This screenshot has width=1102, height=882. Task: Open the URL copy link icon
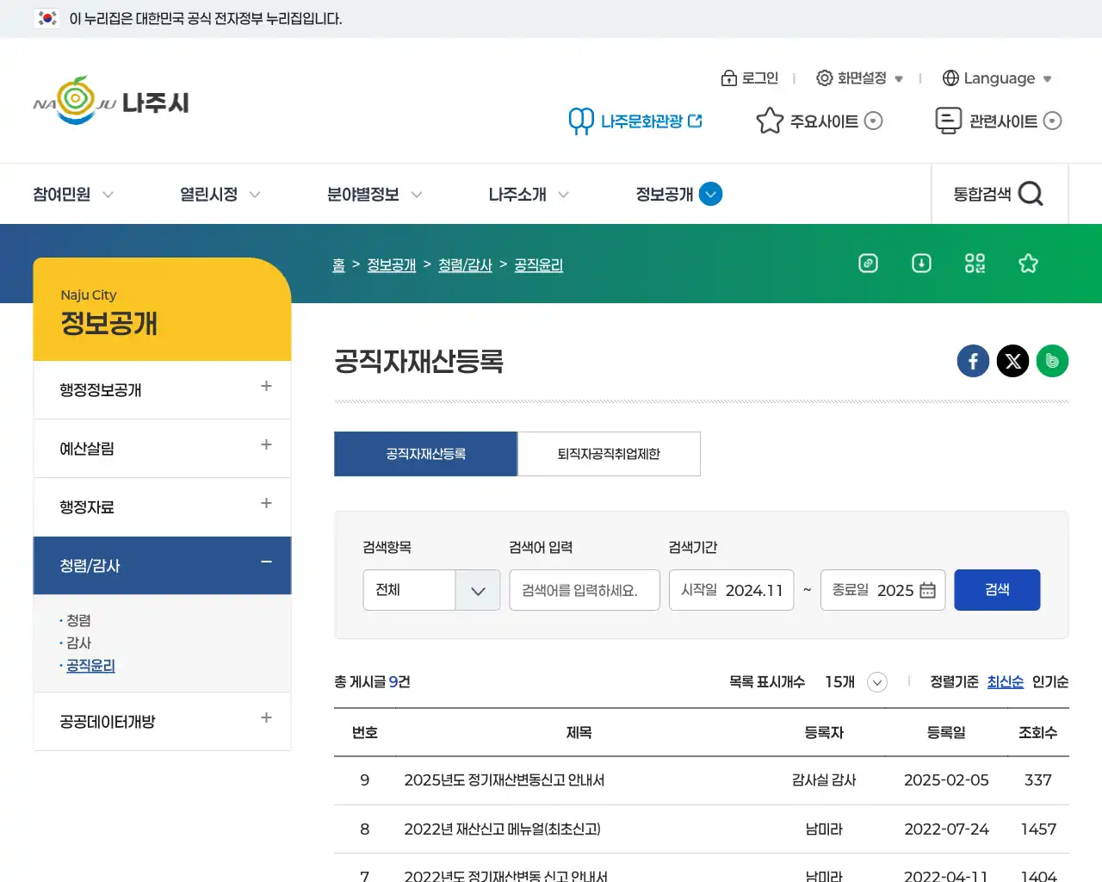point(868,264)
